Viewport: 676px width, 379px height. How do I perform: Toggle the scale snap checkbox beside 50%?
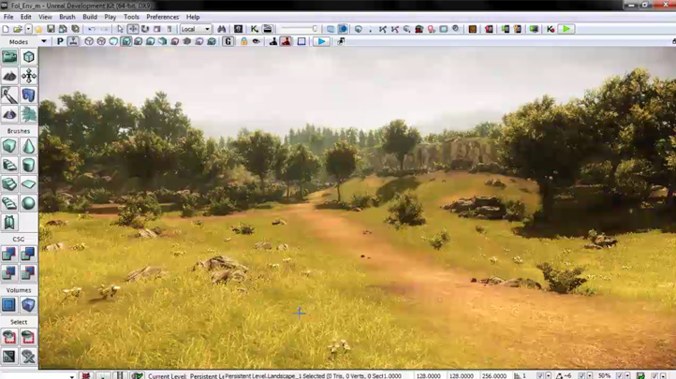click(x=619, y=376)
